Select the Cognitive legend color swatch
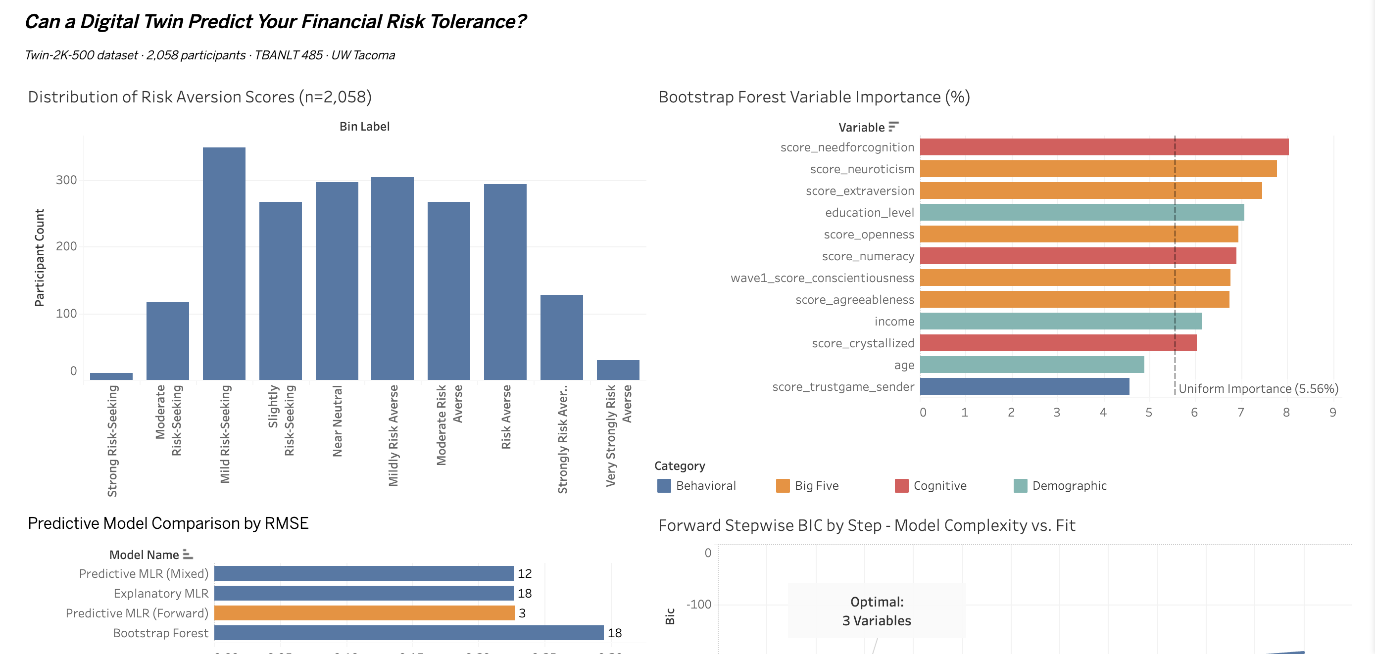 pos(901,485)
